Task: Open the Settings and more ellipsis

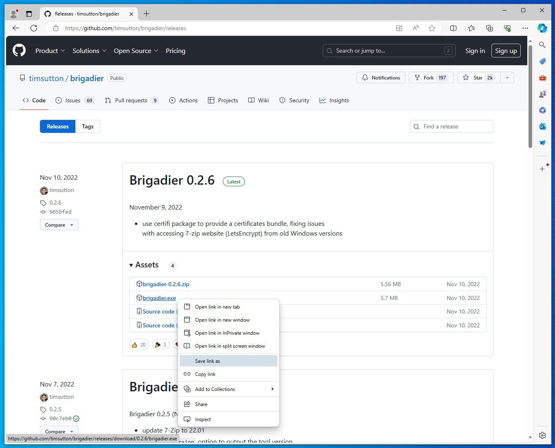Action: click(x=525, y=28)
